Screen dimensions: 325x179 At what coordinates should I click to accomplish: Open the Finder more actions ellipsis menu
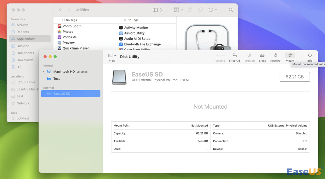[x=213, y=10]
